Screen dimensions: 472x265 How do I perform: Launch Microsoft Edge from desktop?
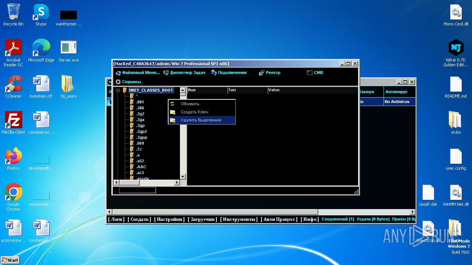[x=41, y=51]
